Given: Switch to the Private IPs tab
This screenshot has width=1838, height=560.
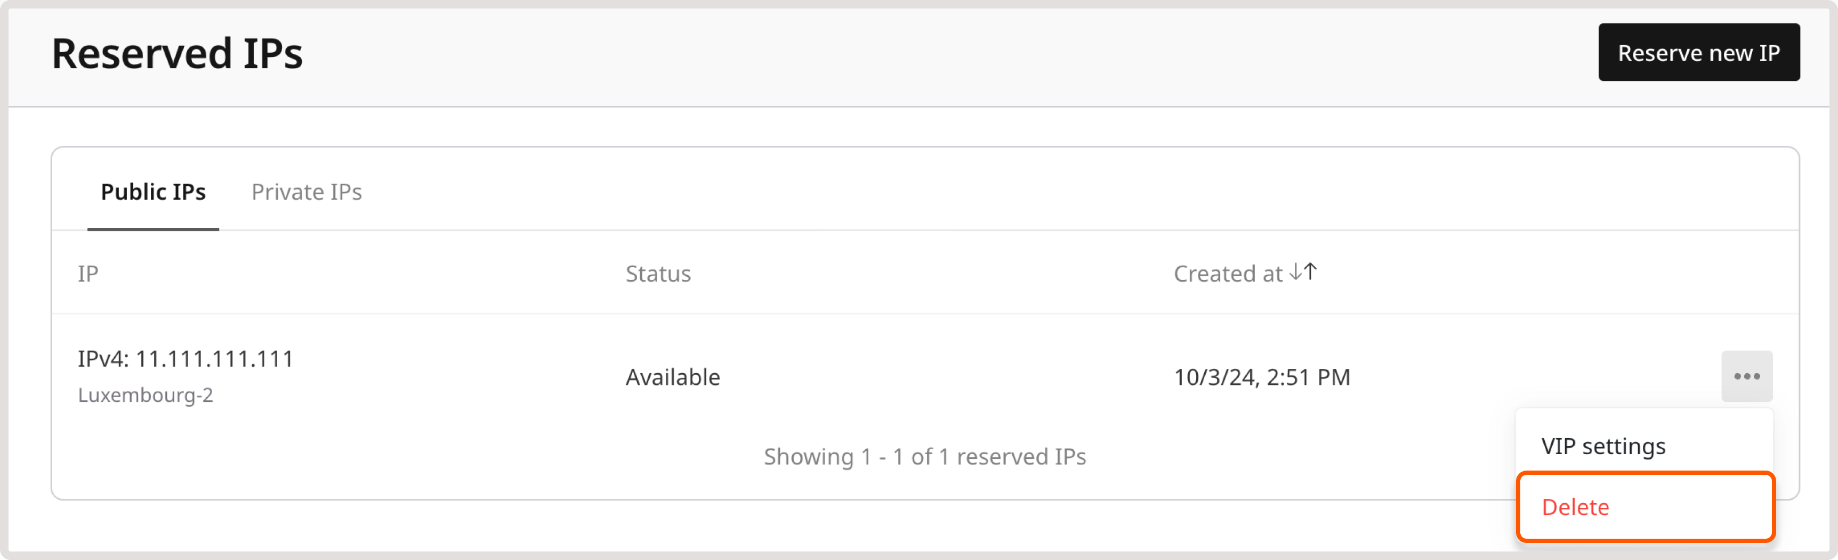Looking at the screenshot, I should coord(307,192).
